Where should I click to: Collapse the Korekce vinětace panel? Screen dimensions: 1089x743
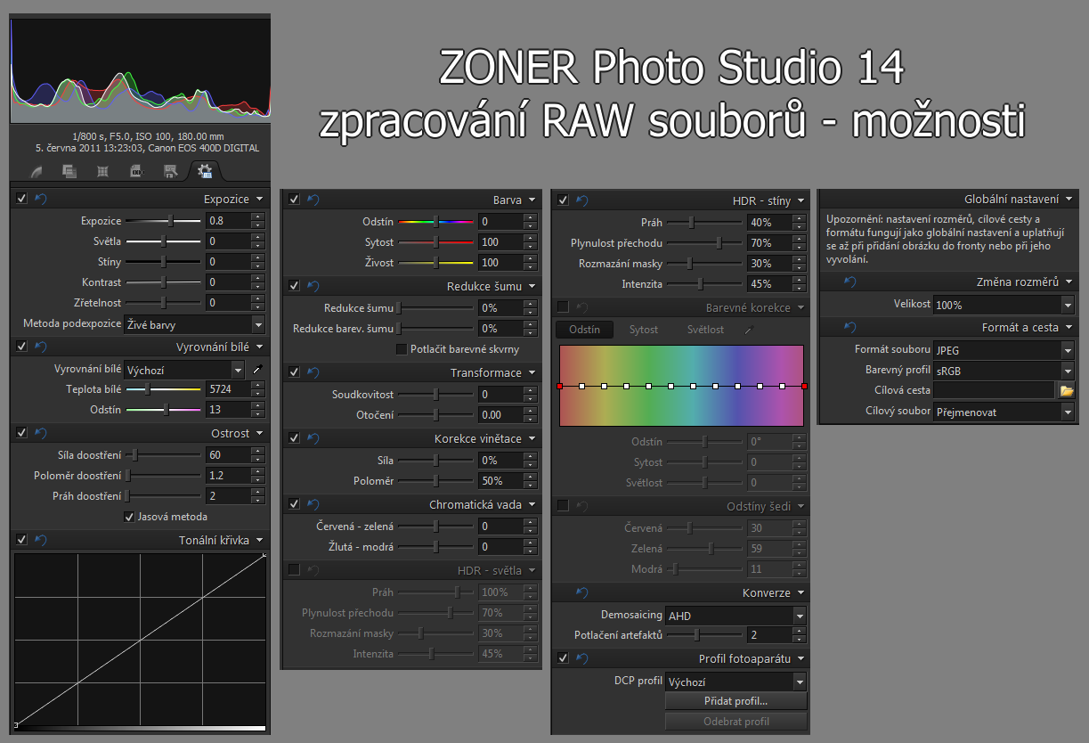[532, 438]
